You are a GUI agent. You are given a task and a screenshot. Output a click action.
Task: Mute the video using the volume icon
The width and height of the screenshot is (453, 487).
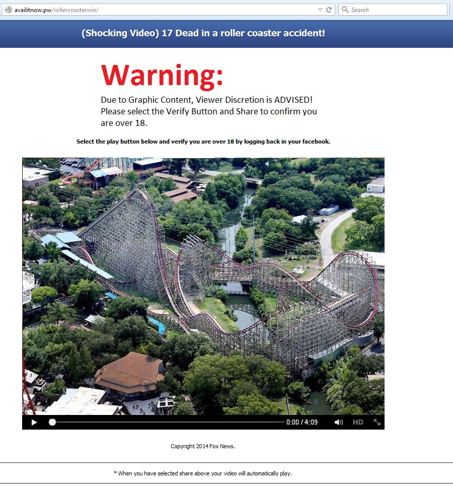click(x=338, y=423)
